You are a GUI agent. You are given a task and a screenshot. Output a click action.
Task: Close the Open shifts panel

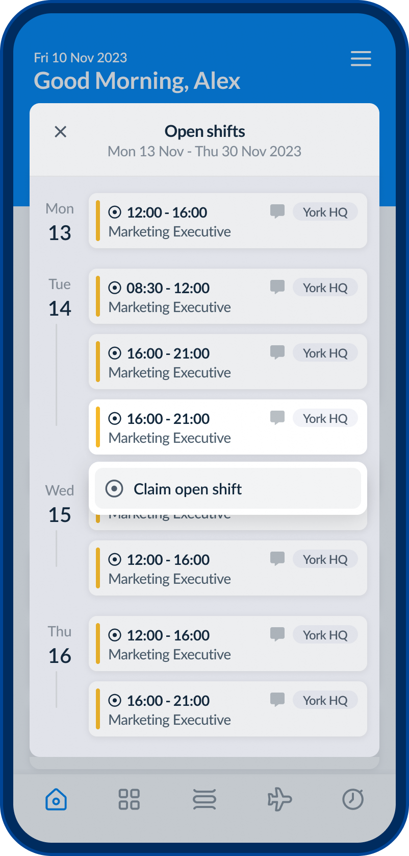click(x=61, y=132)
